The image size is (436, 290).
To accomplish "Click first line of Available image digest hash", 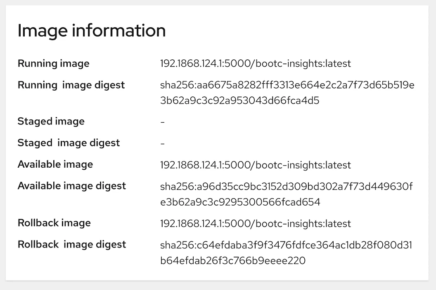I will click(x=286, y=187).
